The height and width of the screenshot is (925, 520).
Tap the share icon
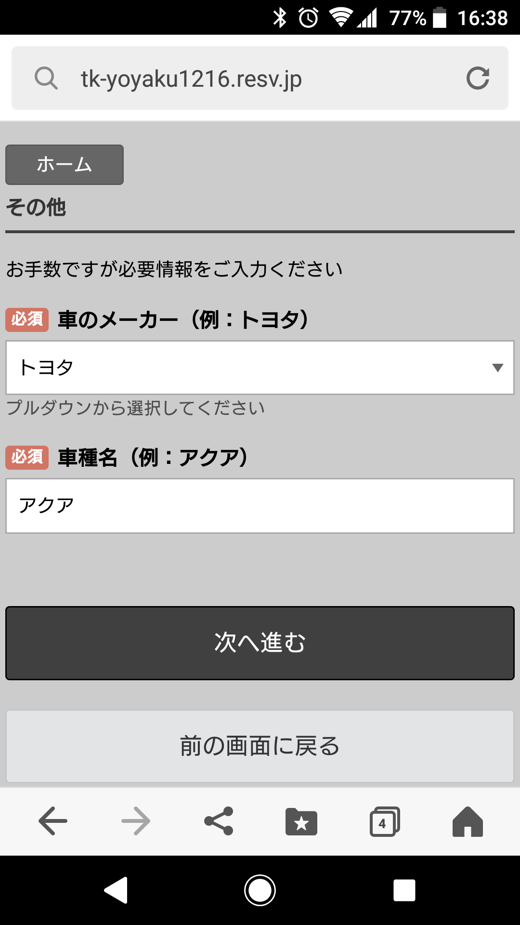[x=219, y=821]
